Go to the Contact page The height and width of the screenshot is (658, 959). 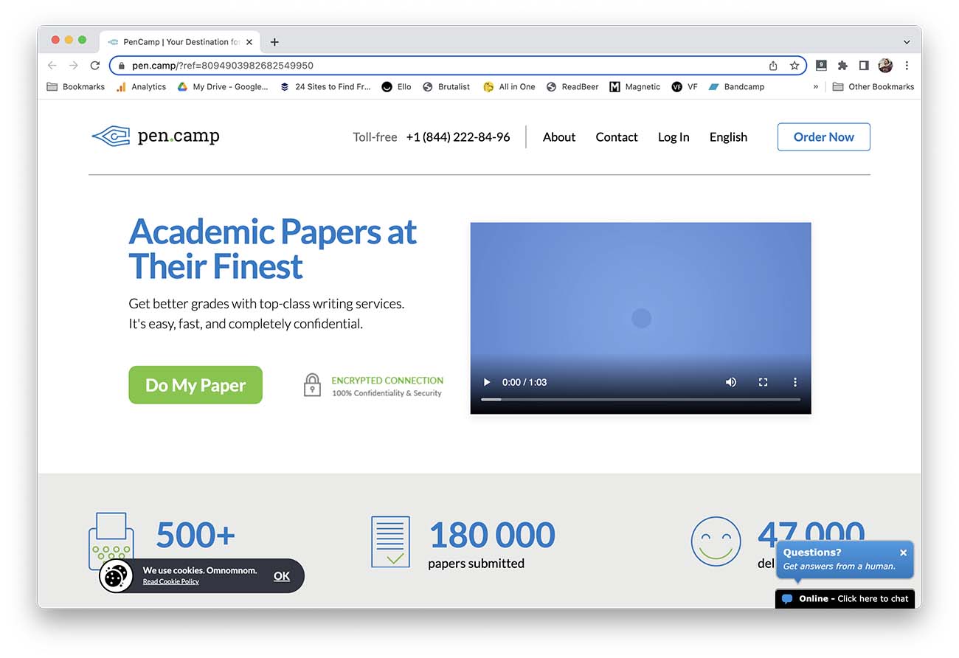[617, 137]
